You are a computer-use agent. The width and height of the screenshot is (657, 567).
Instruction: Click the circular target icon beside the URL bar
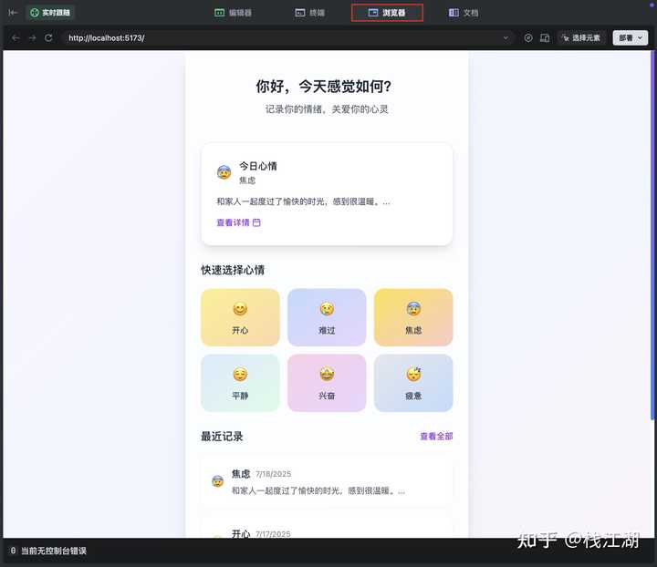click(528, 37)
